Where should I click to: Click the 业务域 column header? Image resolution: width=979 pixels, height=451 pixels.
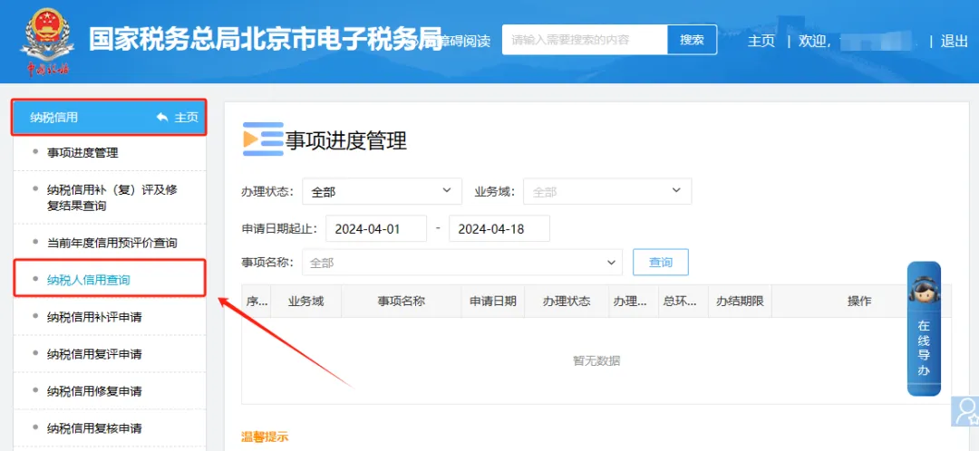(306, 302)
